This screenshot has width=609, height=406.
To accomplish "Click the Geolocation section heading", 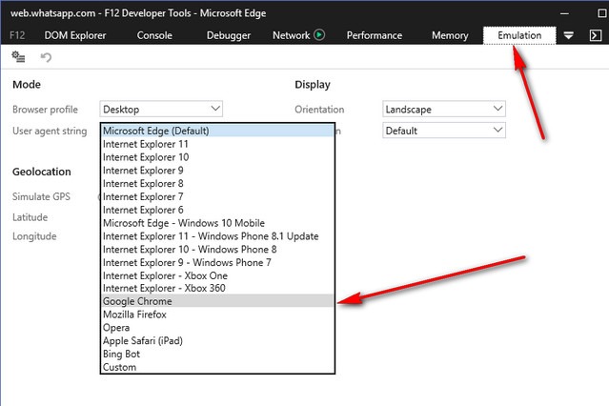I will pos(42,172).
